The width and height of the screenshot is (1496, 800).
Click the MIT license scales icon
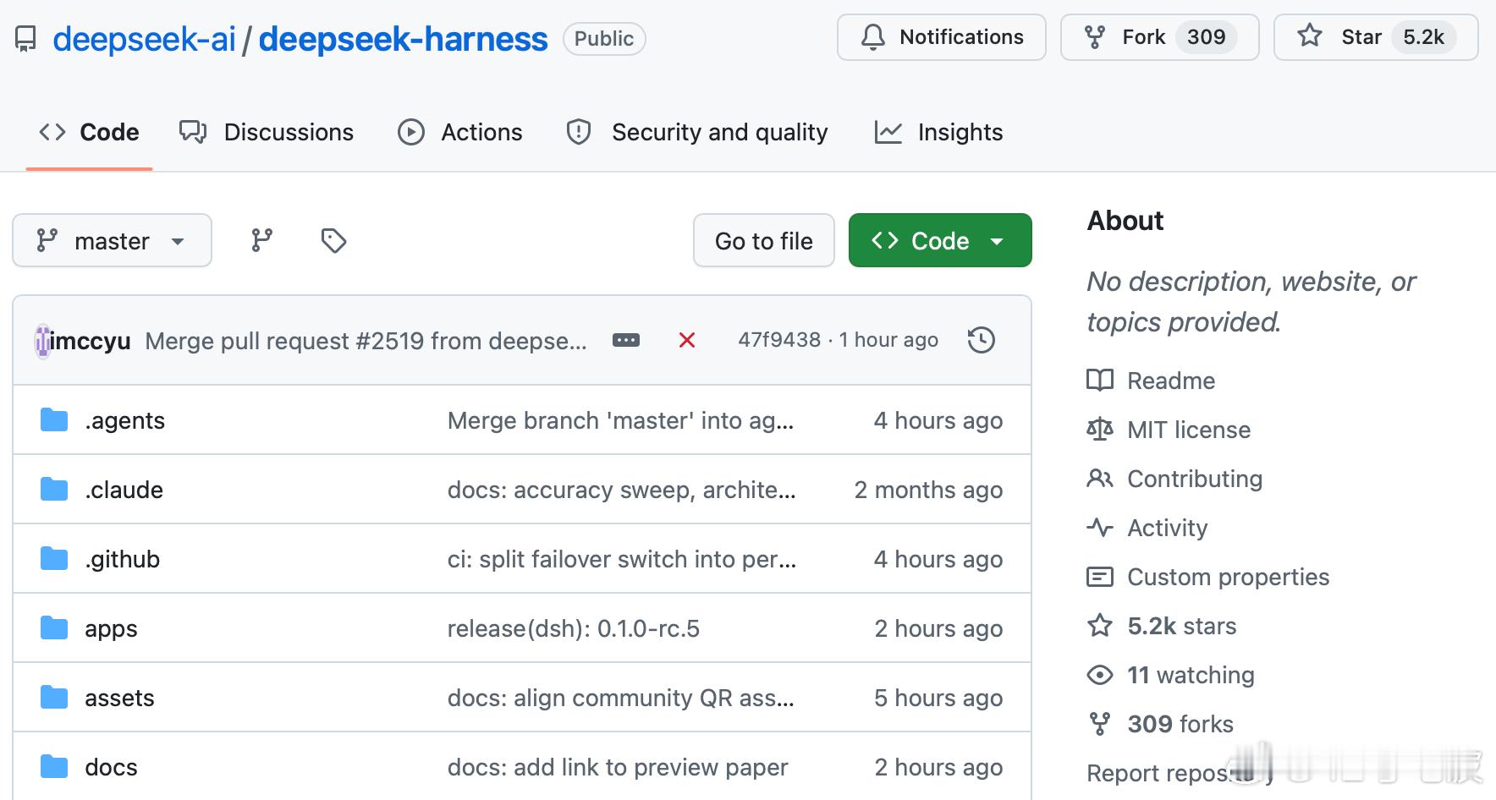click(1100, 430)
